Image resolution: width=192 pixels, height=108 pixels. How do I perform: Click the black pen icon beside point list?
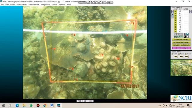click(172, 15)
